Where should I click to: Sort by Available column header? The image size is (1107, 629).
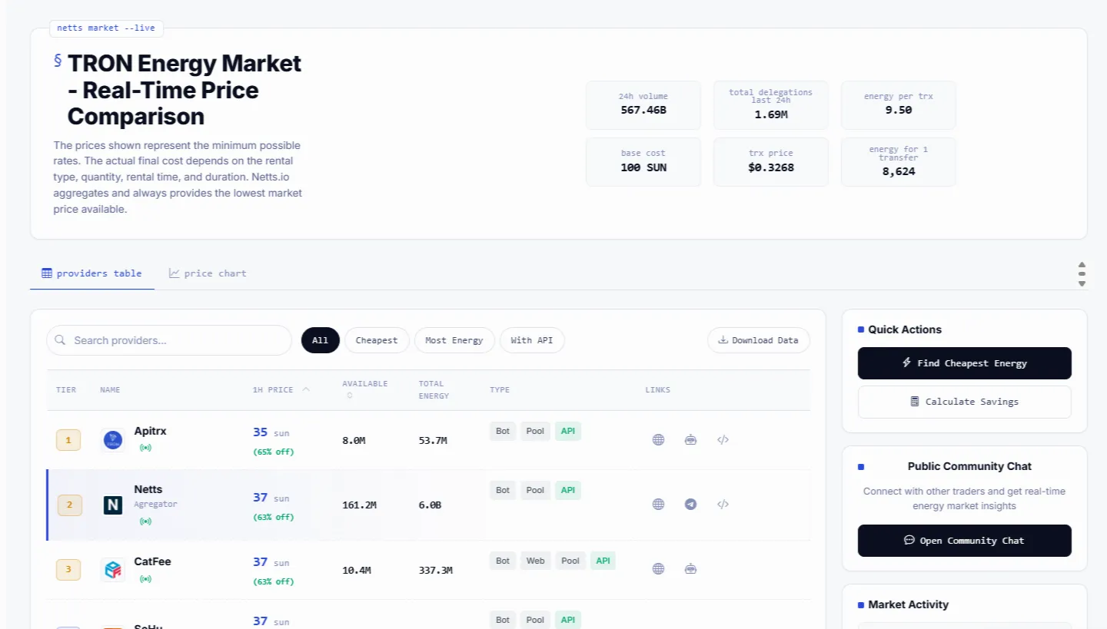tap(365, 389)
